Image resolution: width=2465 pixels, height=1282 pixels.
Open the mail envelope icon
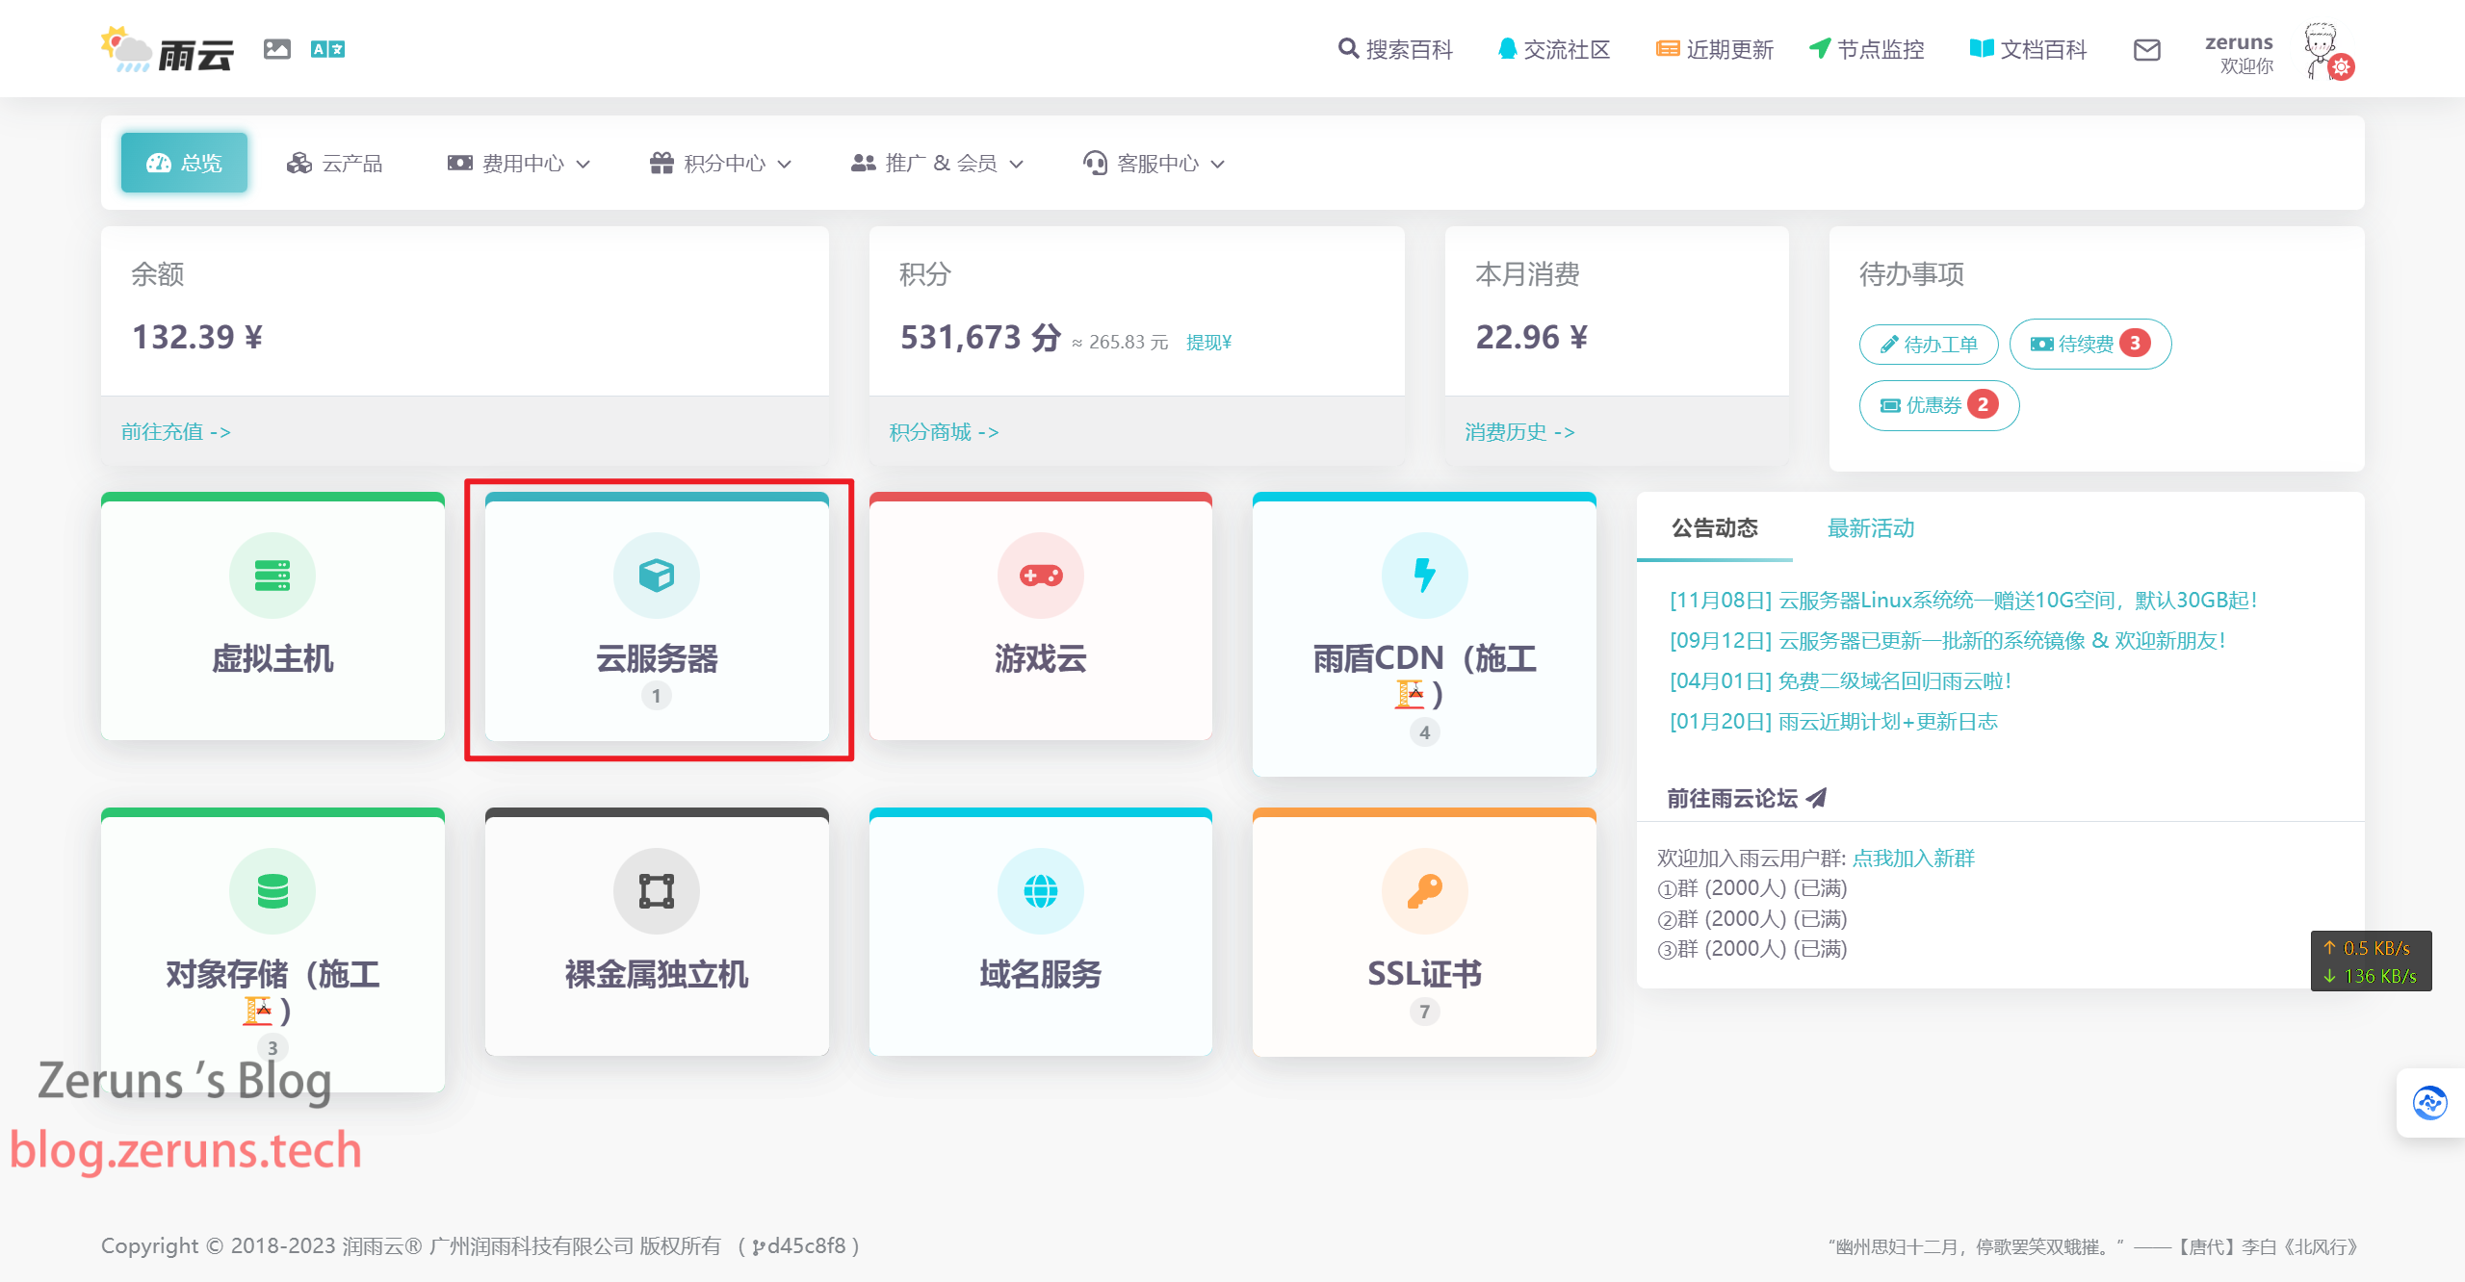[2146, 50]
